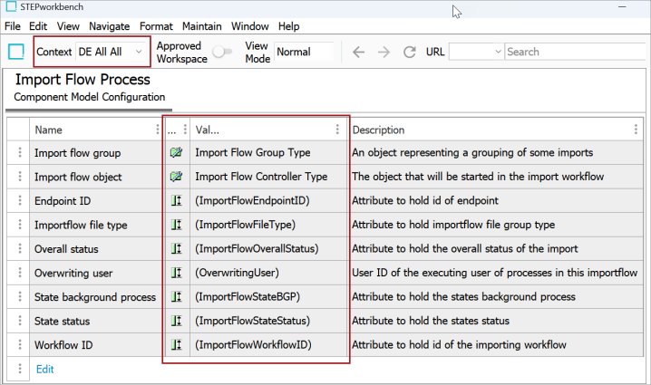Open the Name column options menu
The width and height of the screenshot is (651, 385).
click(158, 130)
